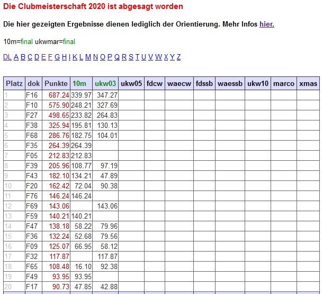Click the waessb column header
The width and height of the screenshot is (323, 294).
coord(230,83)
